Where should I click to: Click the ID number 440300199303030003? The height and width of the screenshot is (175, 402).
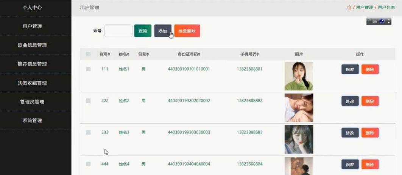[x=189, y=132]
